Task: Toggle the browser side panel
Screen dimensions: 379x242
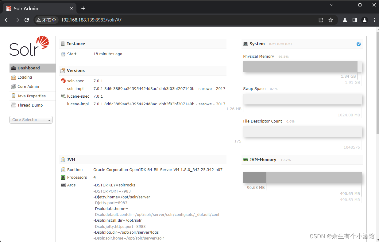Action: (x=355, y=20)
